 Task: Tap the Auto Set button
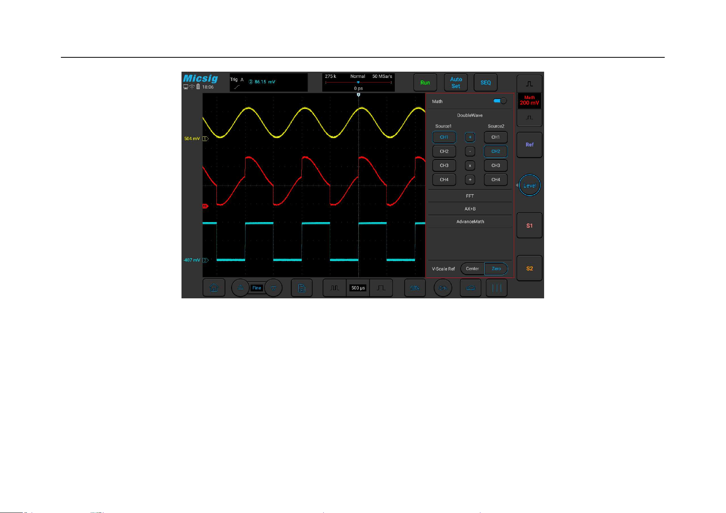[456, 83]
